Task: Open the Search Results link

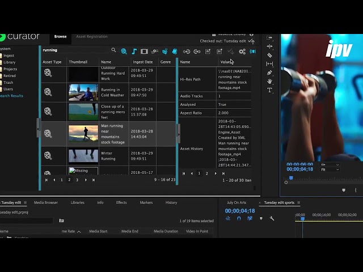Action: pyautogui.click(x=11, y=96)
